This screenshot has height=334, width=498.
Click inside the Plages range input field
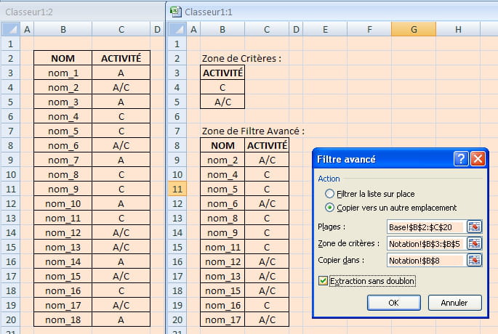426,226
